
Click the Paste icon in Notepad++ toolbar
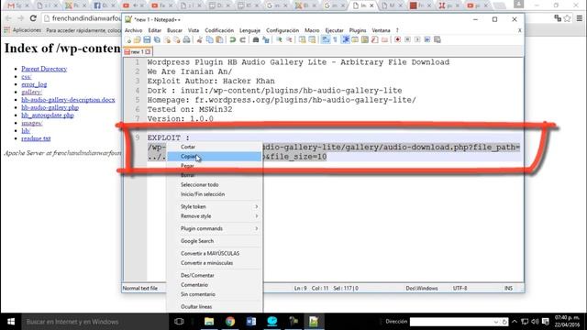point(219,39)
